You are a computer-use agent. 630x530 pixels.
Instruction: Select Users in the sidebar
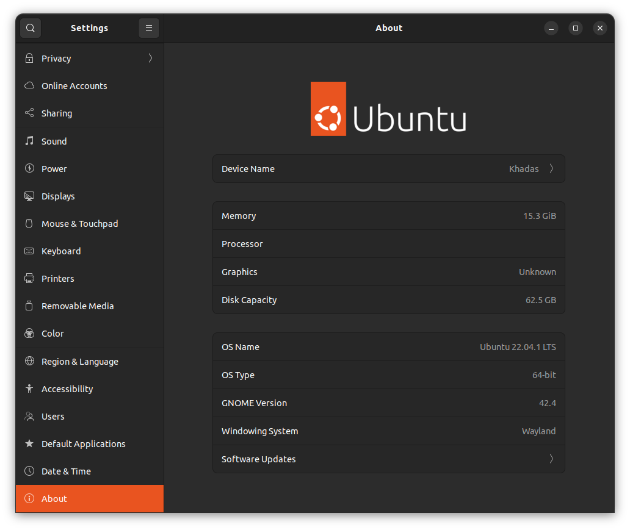pos(90,417)
